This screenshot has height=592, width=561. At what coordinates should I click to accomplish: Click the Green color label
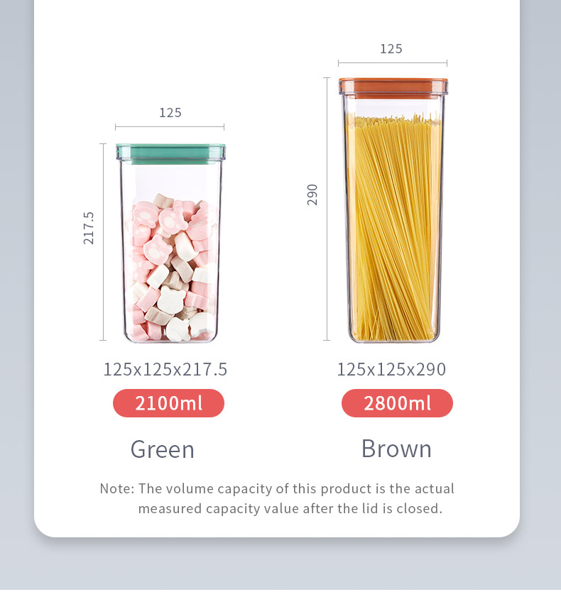click(163, 449)
